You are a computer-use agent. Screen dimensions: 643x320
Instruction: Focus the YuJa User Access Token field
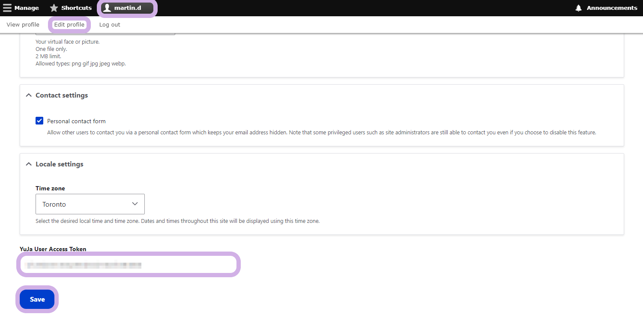[x=129, y=265]
